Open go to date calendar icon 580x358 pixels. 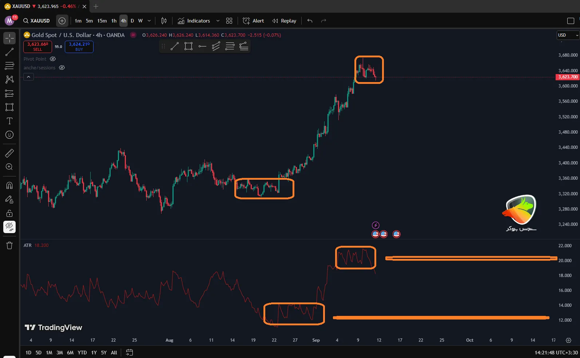130,352
